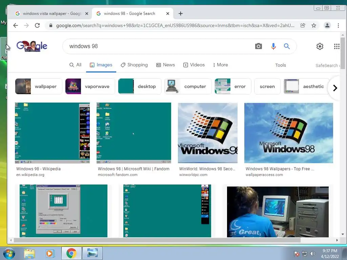Viewport: 347px width, 260px height.
Task: Open the Display Properties dialog screenshot thumbnail
Action: 63,211
